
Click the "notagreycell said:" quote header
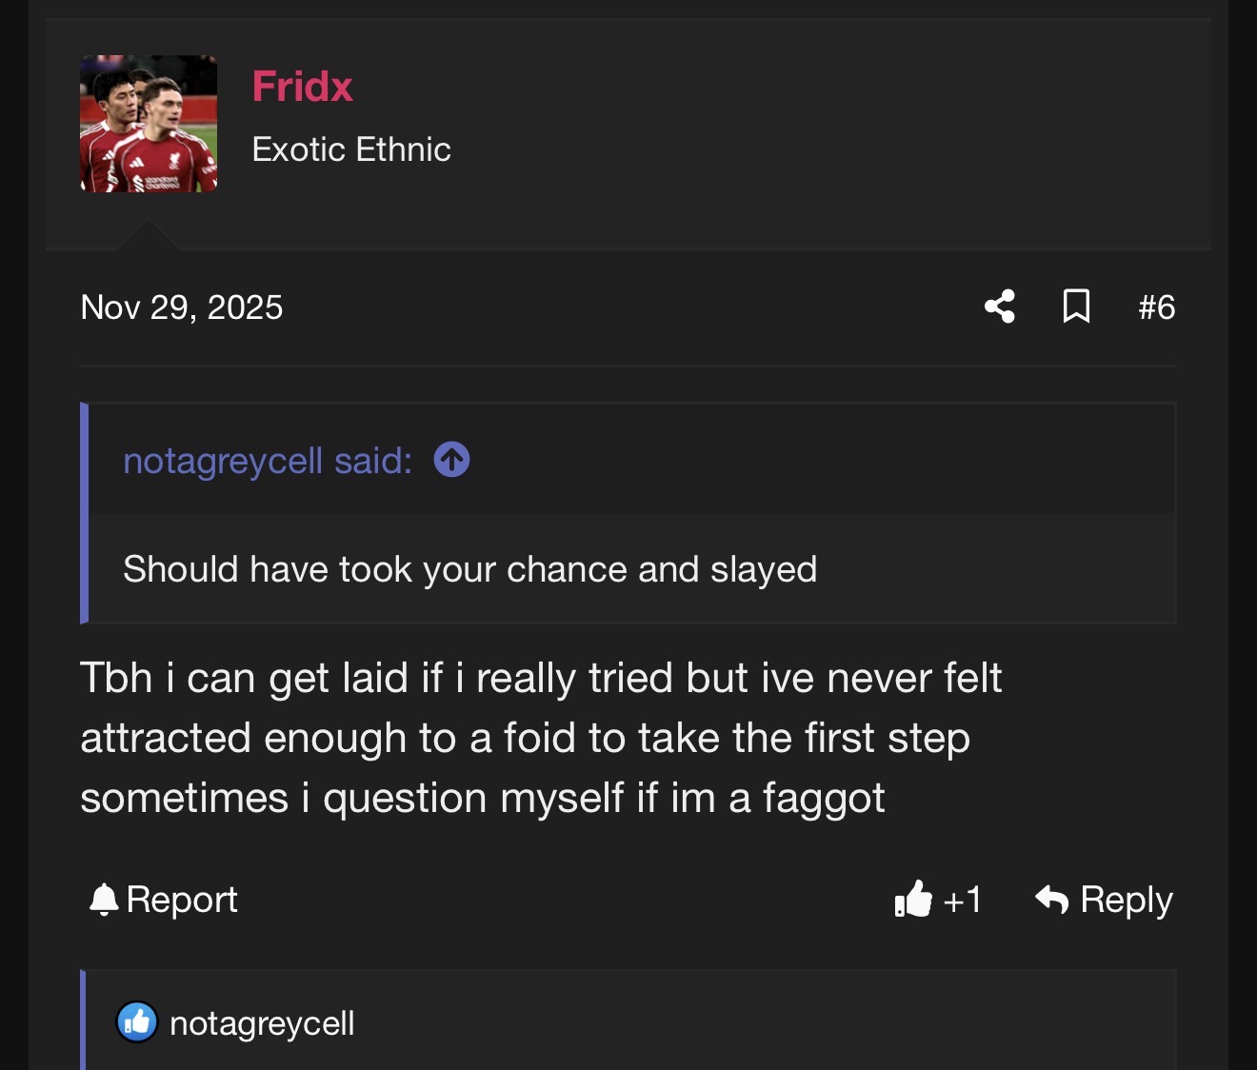tap(268, 461)
